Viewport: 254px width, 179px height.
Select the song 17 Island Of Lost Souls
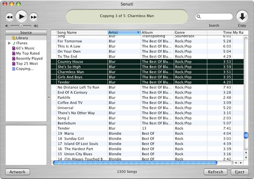pos(147,144)
